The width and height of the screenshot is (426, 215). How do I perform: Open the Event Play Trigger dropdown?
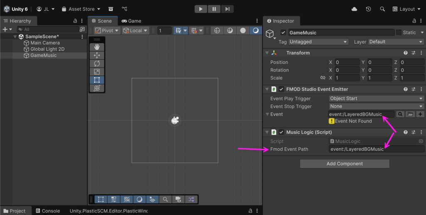tap(376, 98)
